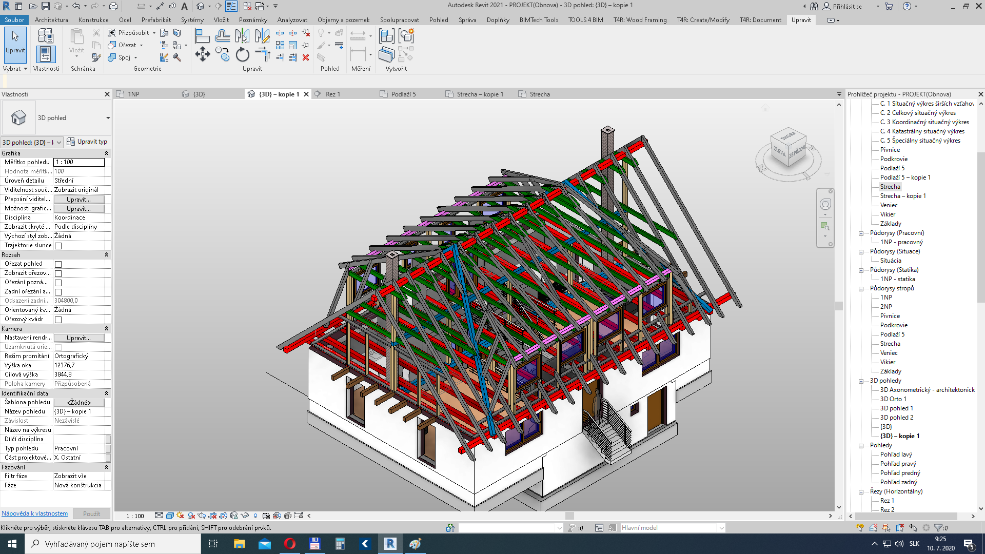
Task: Open the 3D pohled type selector dropdown
Action: (x=108, y=118)
